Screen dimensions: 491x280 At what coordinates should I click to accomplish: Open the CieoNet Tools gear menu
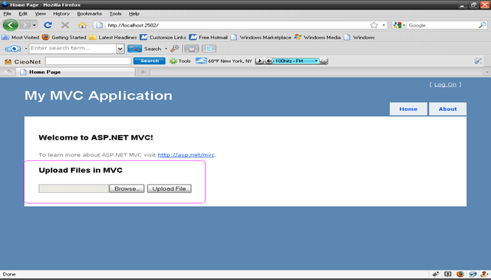pos(179,61)
